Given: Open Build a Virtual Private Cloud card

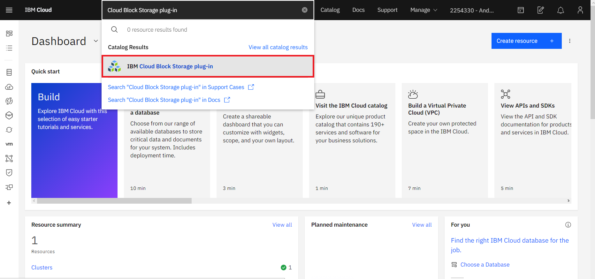Looking at the screenshot, I should 445,140.
